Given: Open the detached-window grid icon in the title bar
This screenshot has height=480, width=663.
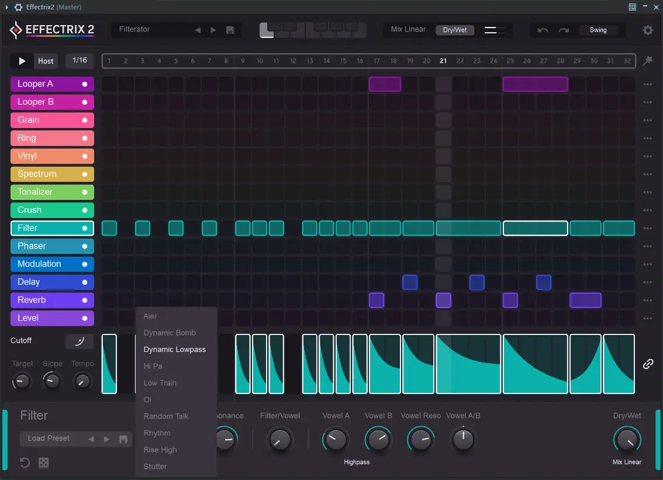Looking at the screenshot, I should 632,7.
